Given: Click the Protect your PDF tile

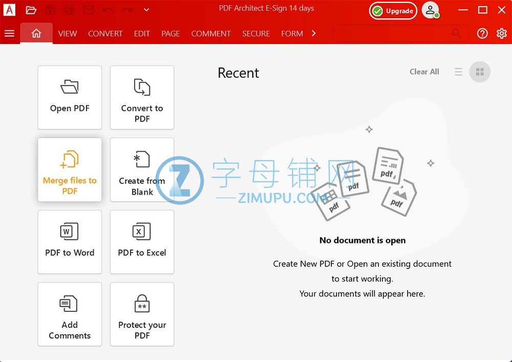Looking at the screenshot, I should (x=142, y=314).
